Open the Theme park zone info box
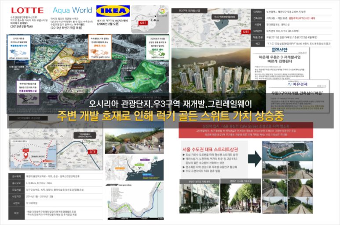The image size is (340, 225). [100, 47]
